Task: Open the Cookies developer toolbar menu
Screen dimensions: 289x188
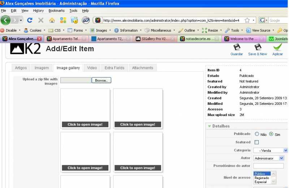Action: (x=35, y=30)
